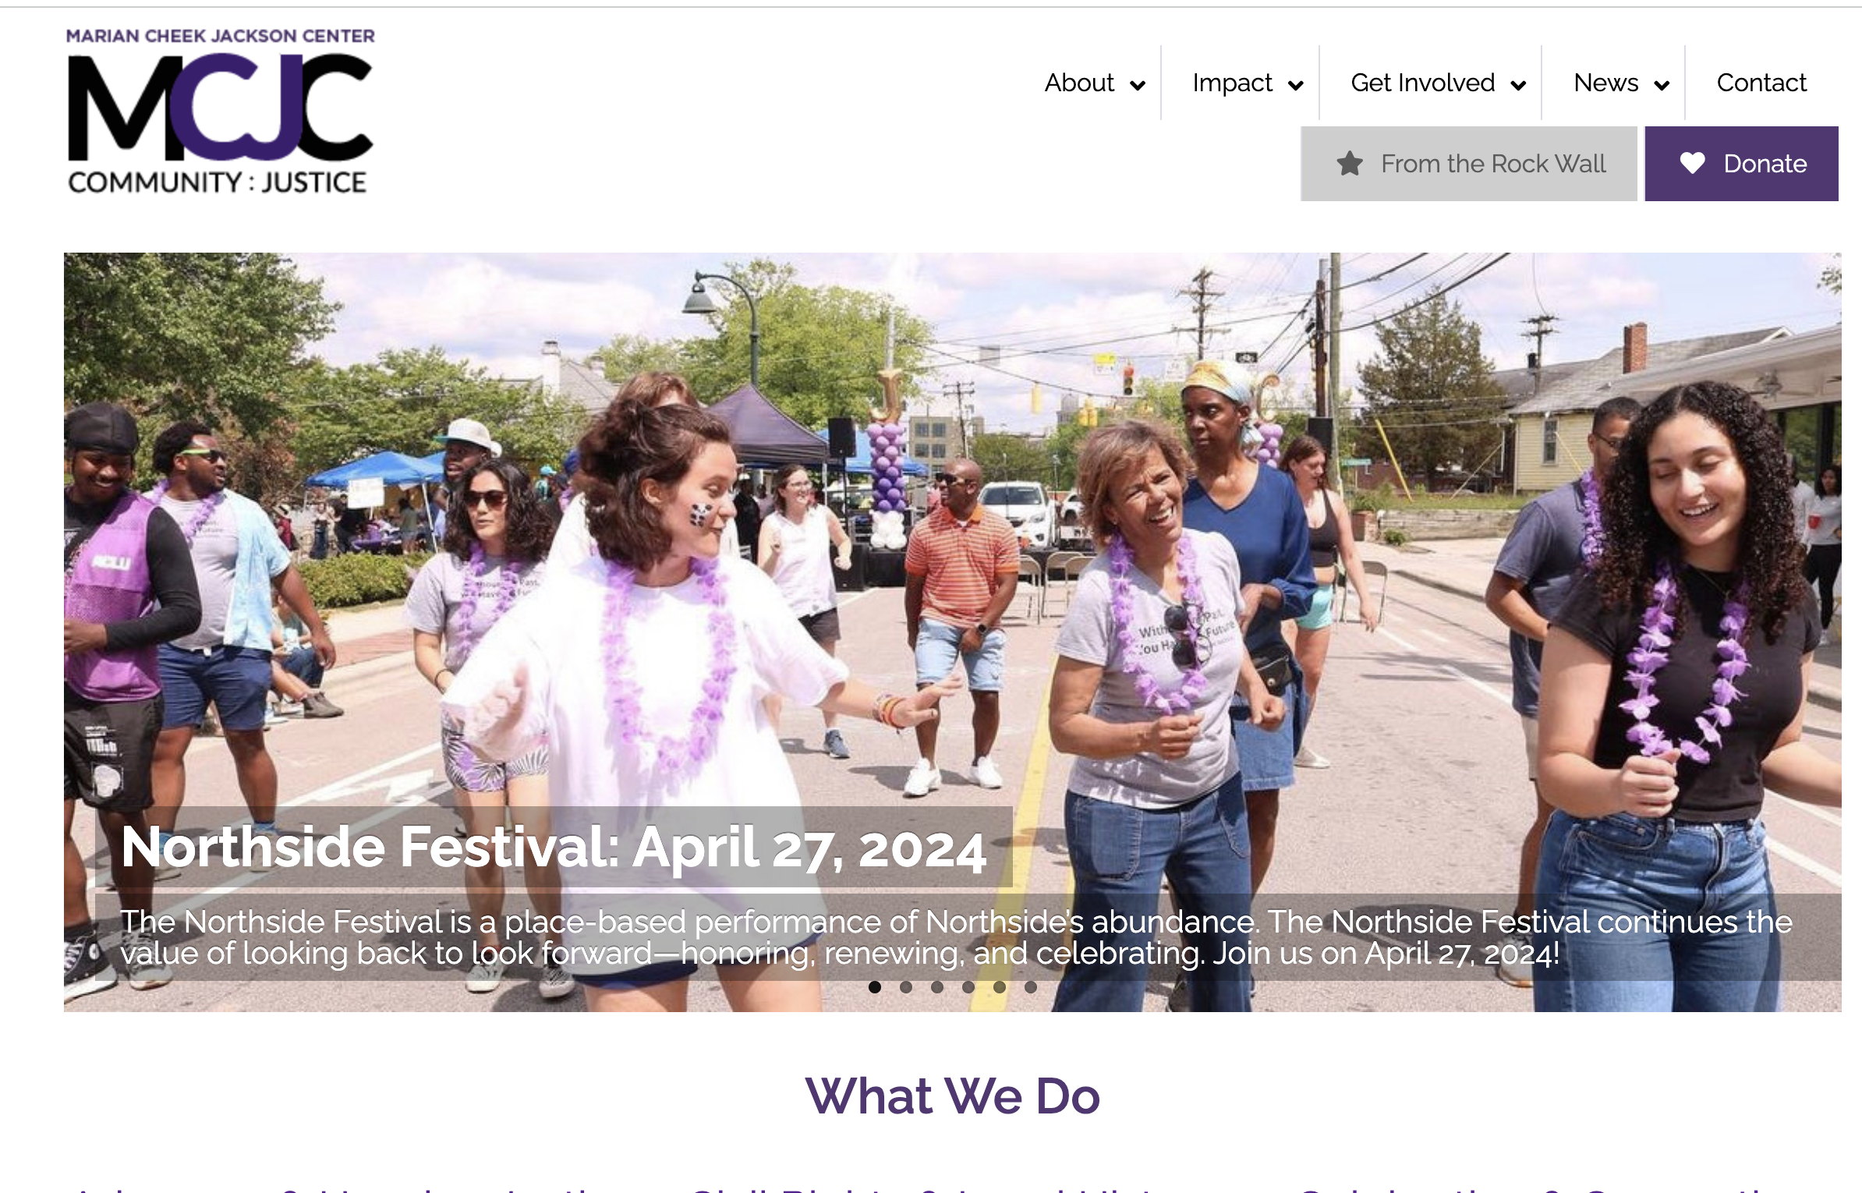Open the About menu item
Image resolution: width=1862 pixels, height=1193 pixels.
[1079, 83]
